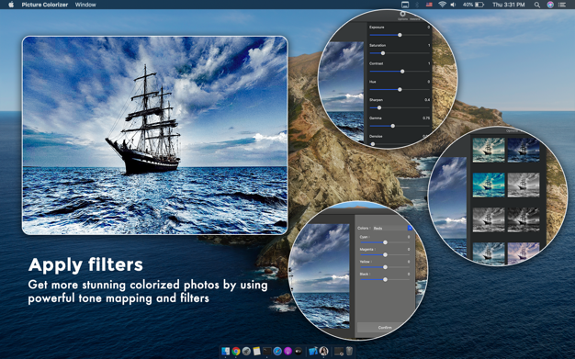This screenshot has width=575, height=359.
Task: Open Safari compass icon in dock
Action: click(x=277, y=352)
